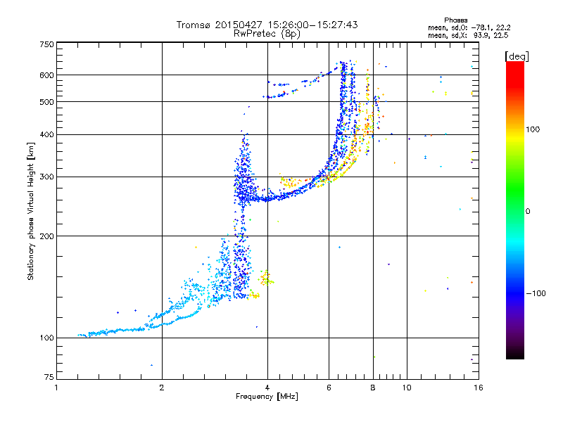Click the y-axis tick label '75'
Image resolution: width=563 pixels, height=422 pixels.
49,377
